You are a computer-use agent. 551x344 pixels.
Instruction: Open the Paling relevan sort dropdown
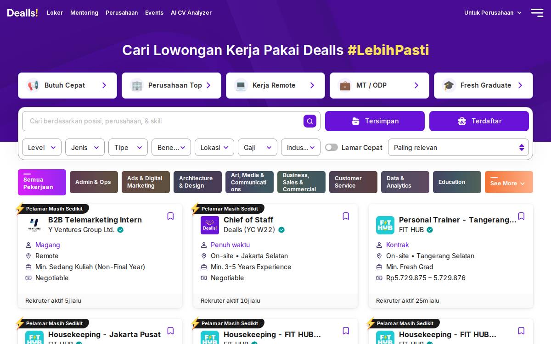[458, 147]
